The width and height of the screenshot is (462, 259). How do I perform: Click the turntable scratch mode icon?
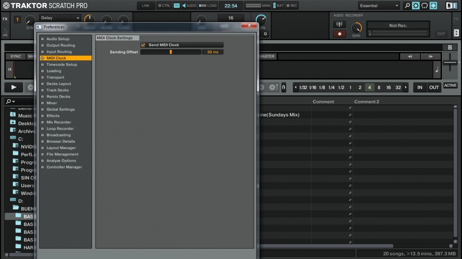pyautogui.click(x=273, y=87)
